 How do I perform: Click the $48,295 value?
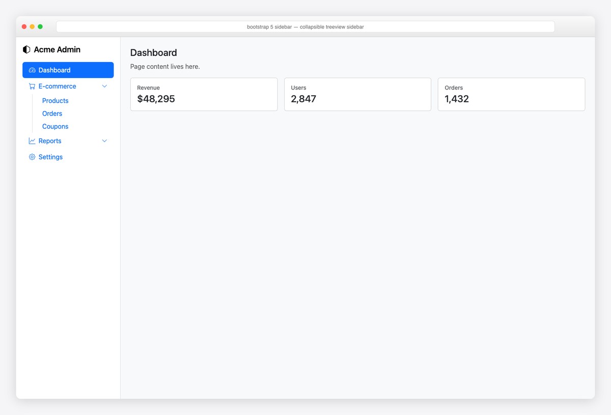point(156,99)
